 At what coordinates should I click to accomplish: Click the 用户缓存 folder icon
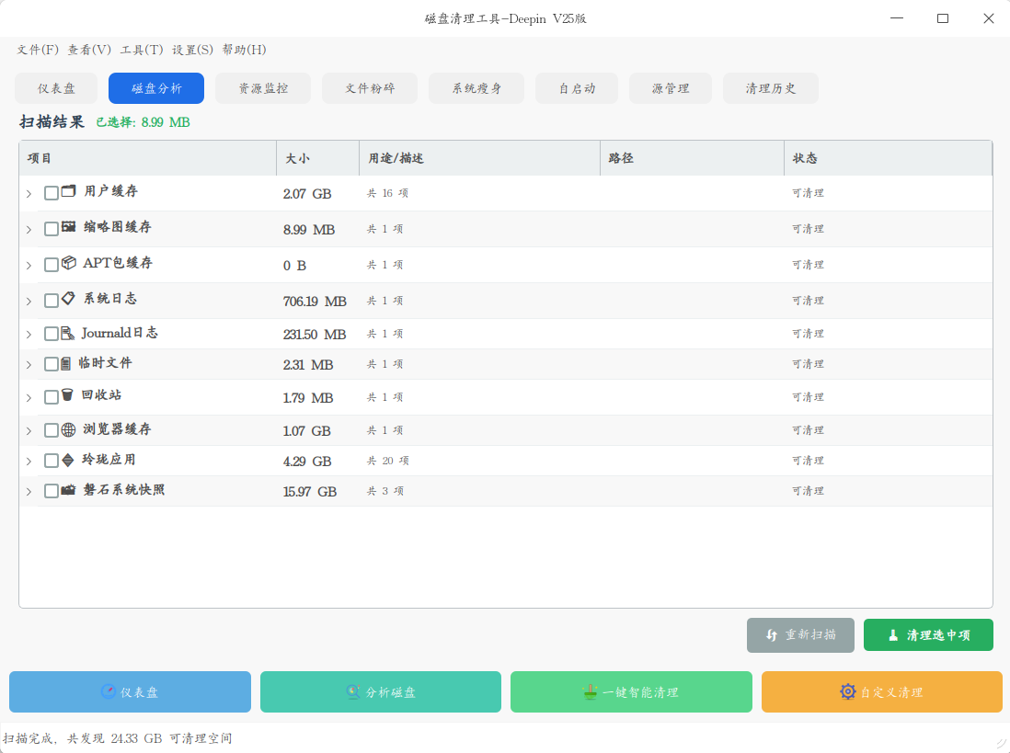tap(68, 191)
